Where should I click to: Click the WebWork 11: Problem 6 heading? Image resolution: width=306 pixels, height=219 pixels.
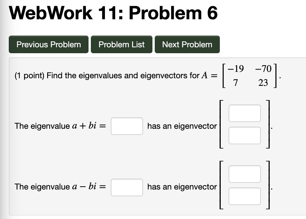pos(113,13)
